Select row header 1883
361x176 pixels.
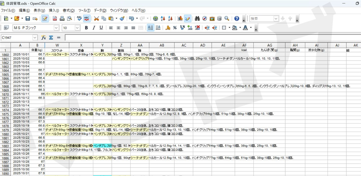[5, 146]
